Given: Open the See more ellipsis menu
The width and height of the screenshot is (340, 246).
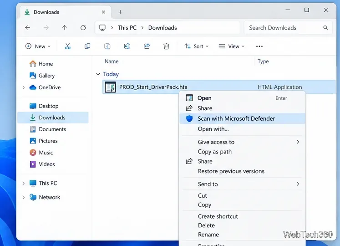Looking at the screenshot, I should click(259, 46).
